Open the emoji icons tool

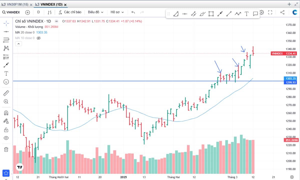pos(6,82)
